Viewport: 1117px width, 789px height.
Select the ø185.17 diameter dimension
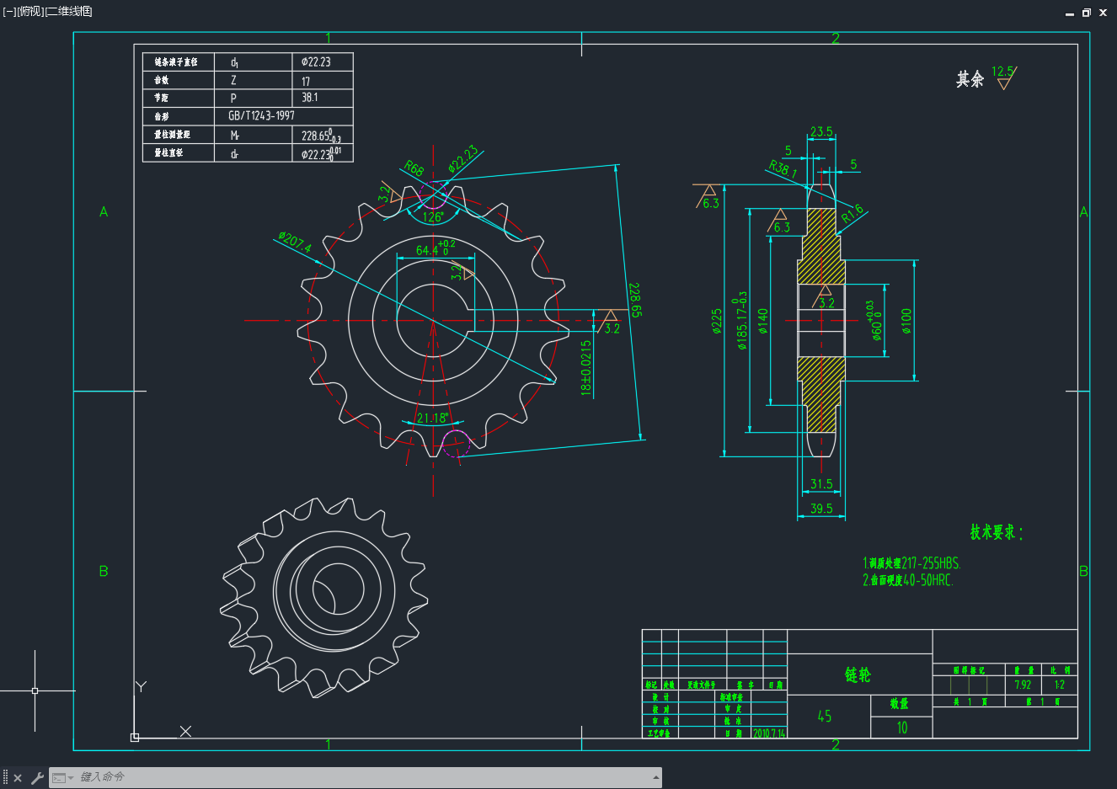click(740, 321)
